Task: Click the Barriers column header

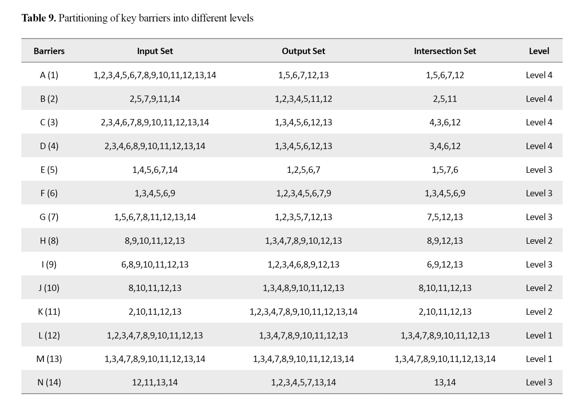Action: [x=49, y=51]
